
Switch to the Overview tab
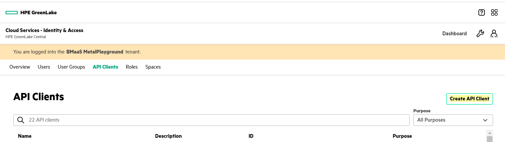tap(20, 67)
